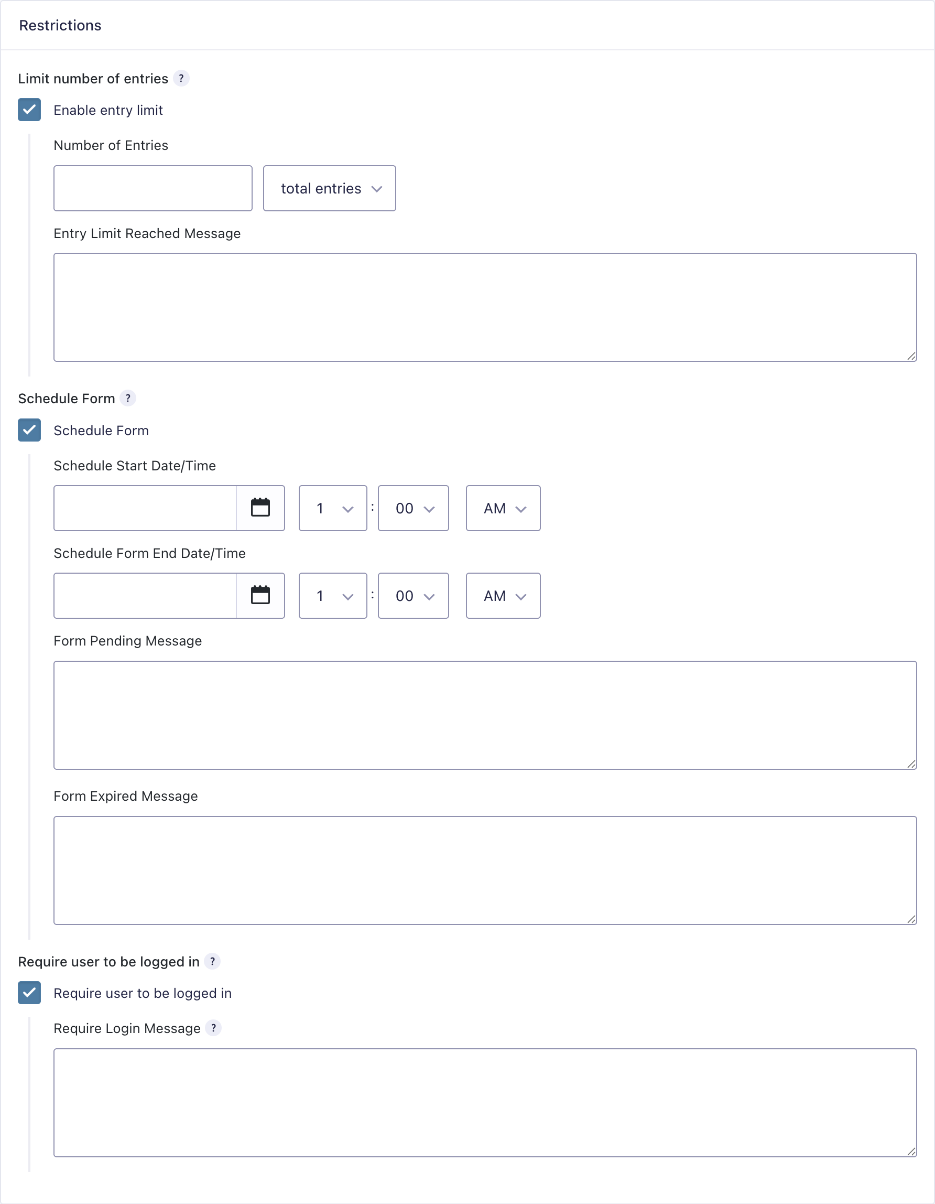Open the start time hour dropdown
Screen dimensions: 935x1204
click(332, 508)
